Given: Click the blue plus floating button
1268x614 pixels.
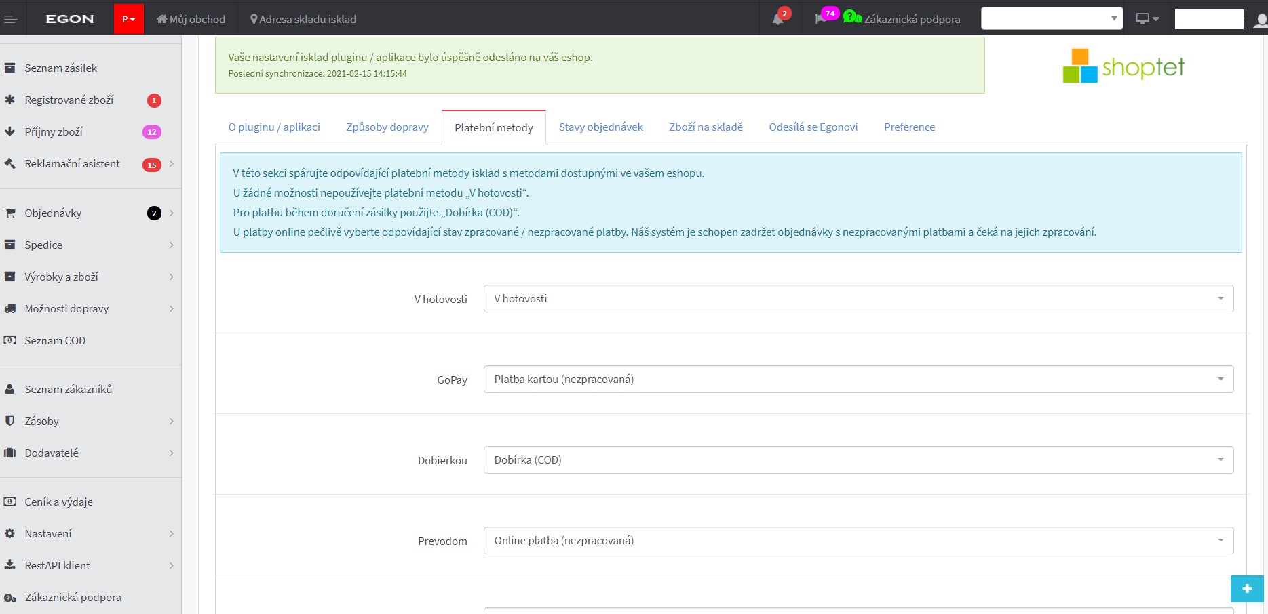Looking at the screenshot, I should click(1247, 588).
